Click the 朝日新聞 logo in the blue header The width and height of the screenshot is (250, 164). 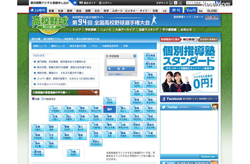click(211, 17)
